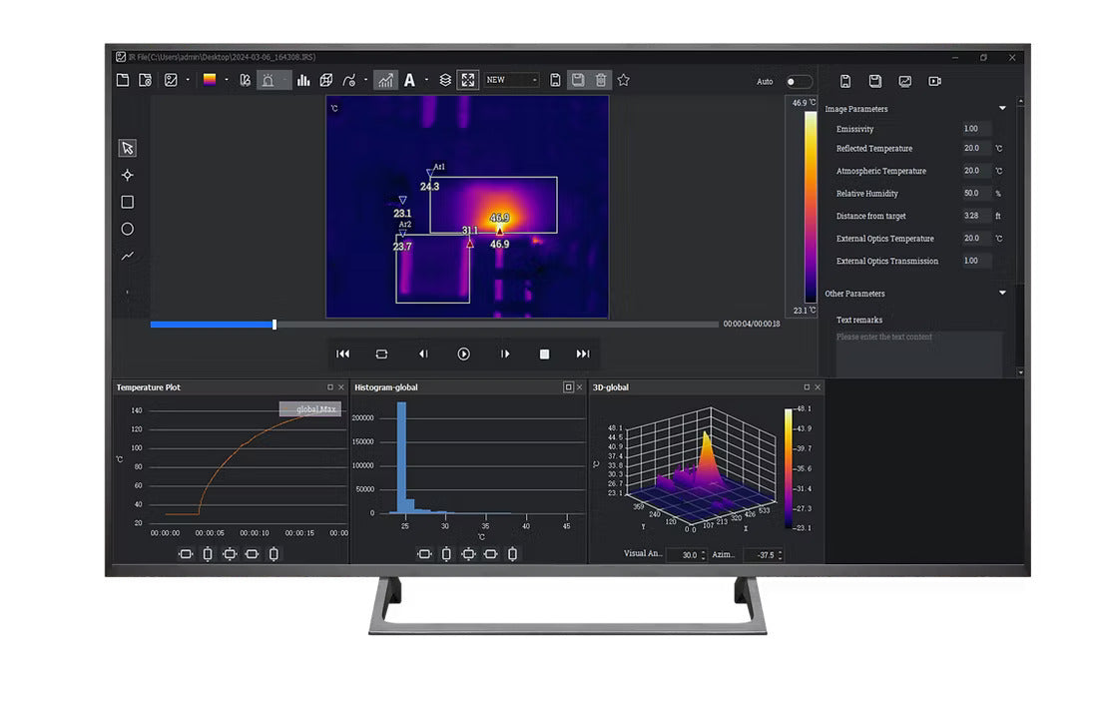Collapse the Other Parameters section
The width and height of the screenshot is (1102, 718).
1002,294
